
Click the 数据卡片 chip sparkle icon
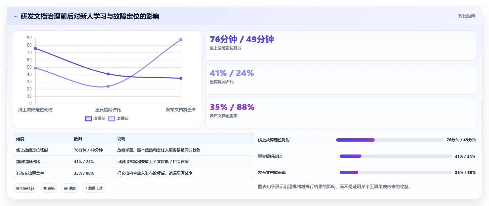86,188
